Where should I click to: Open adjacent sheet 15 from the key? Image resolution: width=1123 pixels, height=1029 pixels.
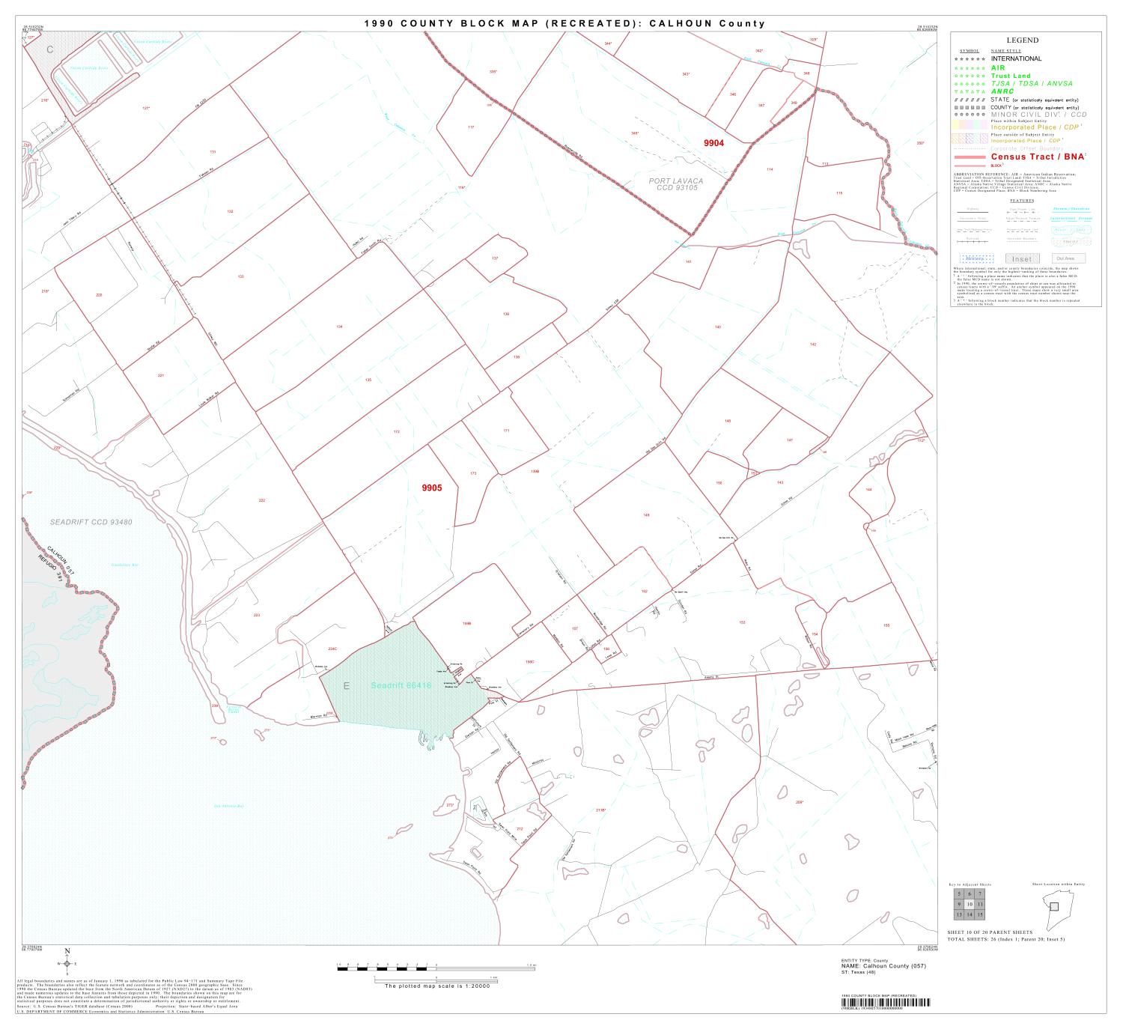tap(980, 914)
